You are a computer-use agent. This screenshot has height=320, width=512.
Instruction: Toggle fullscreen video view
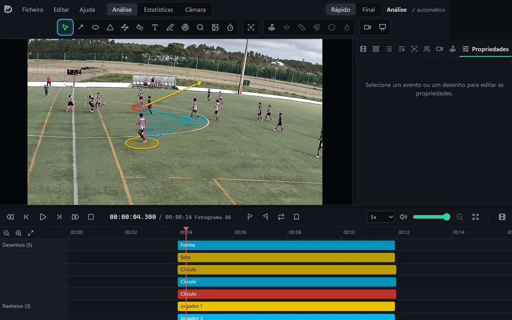pos(476,217)
